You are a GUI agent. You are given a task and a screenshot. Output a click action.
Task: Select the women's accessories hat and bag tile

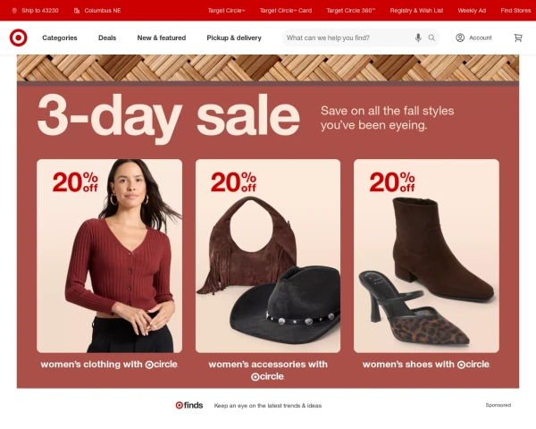point(268,256)
